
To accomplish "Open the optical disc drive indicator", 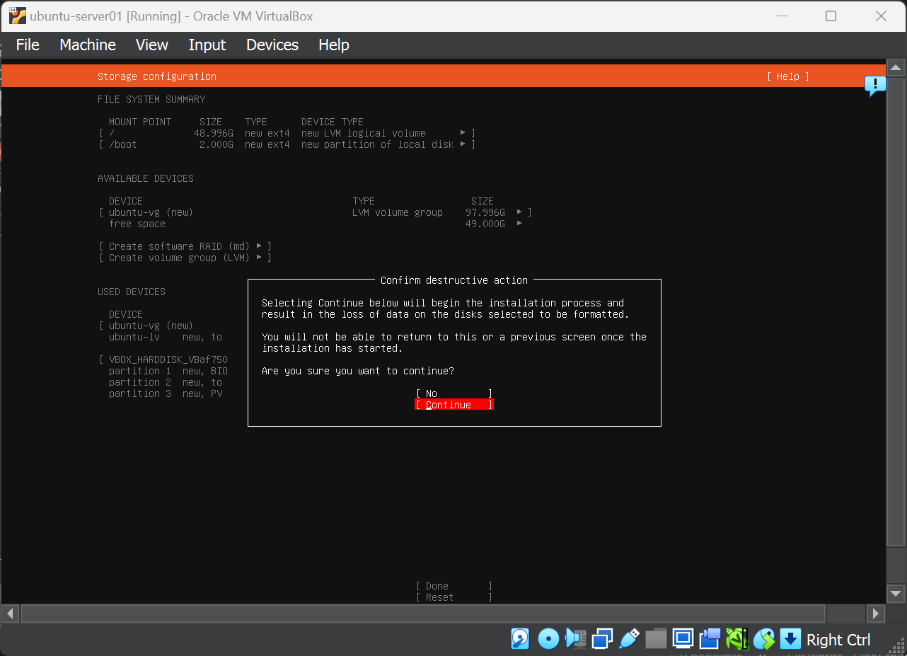I will click(x=548, y=639).
